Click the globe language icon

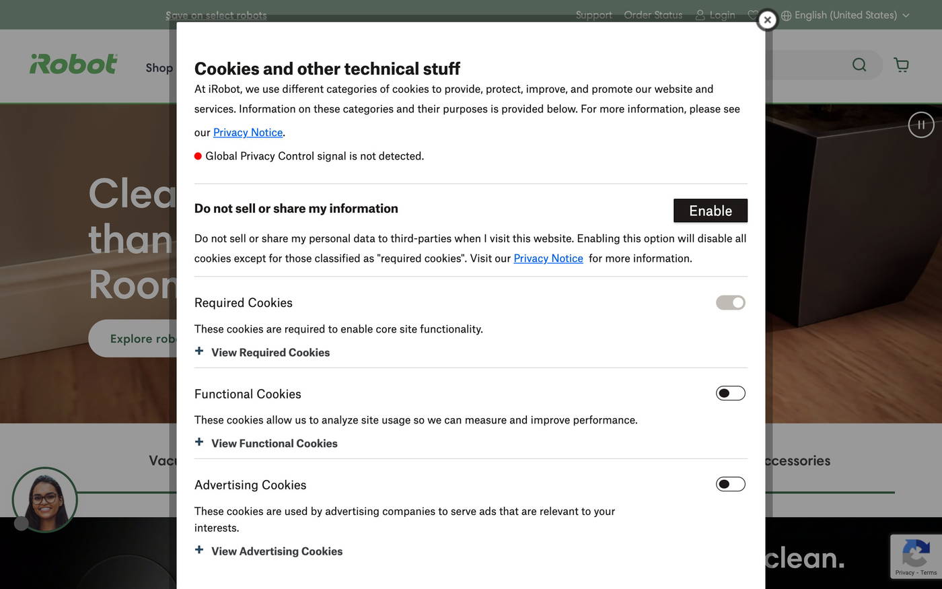pyautogui.click(x=786, y=15)
